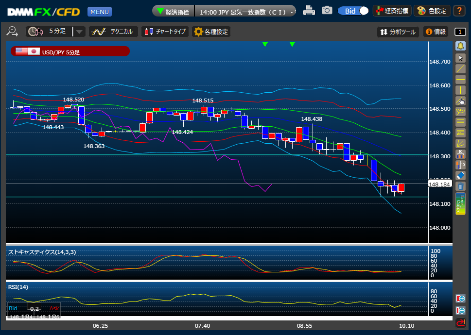Toggle the 情報 info display
Image resolution: width=471 pixels, height=335 pixels.
coord(436,32)
